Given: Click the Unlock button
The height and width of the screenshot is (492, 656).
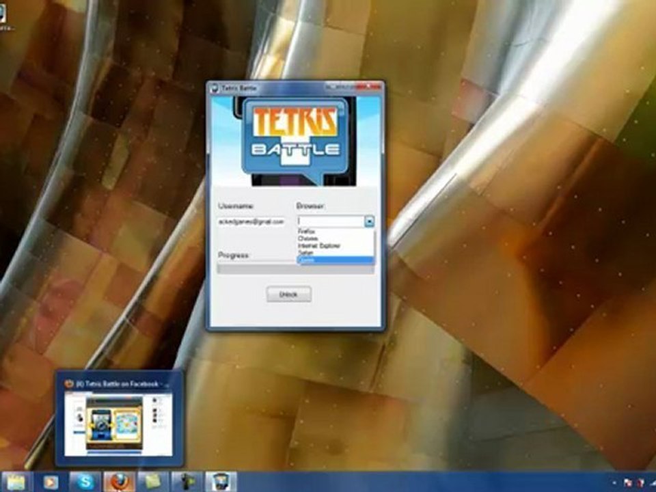Looking at the screenshot, I should [x=288, y=295].
